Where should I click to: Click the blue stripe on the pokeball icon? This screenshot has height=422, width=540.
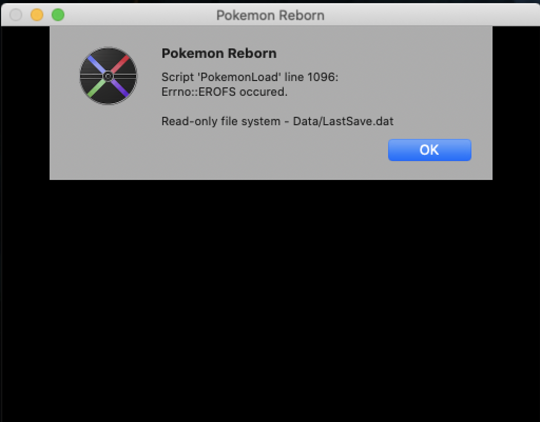tap(96, 64)
